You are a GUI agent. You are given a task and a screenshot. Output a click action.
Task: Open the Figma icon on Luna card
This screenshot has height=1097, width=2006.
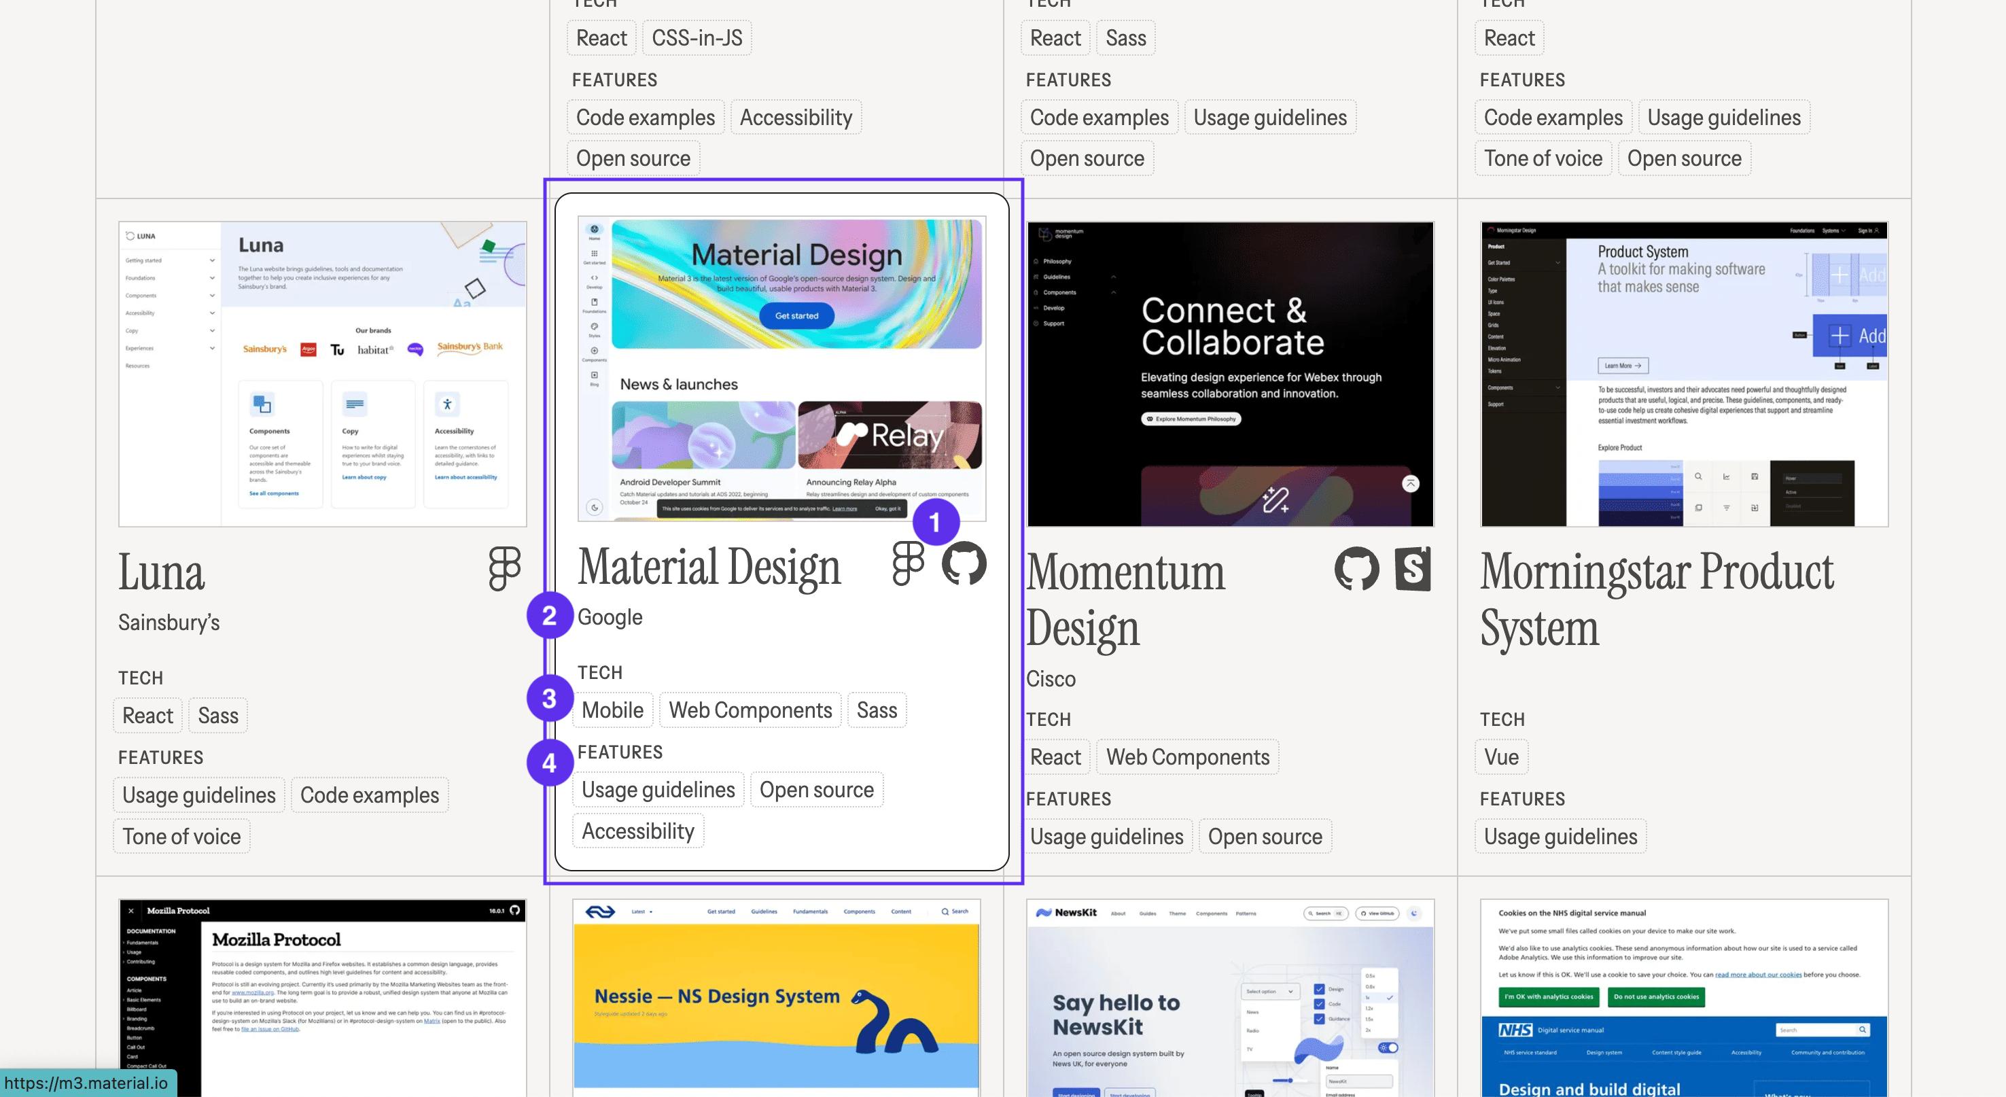point(505,569)
